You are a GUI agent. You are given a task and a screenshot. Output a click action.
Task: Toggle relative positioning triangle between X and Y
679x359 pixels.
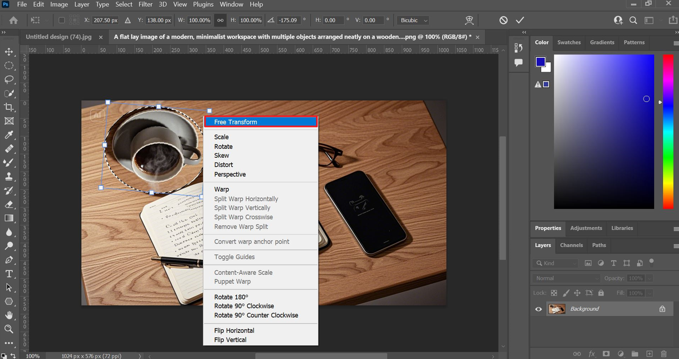[127, 20]
